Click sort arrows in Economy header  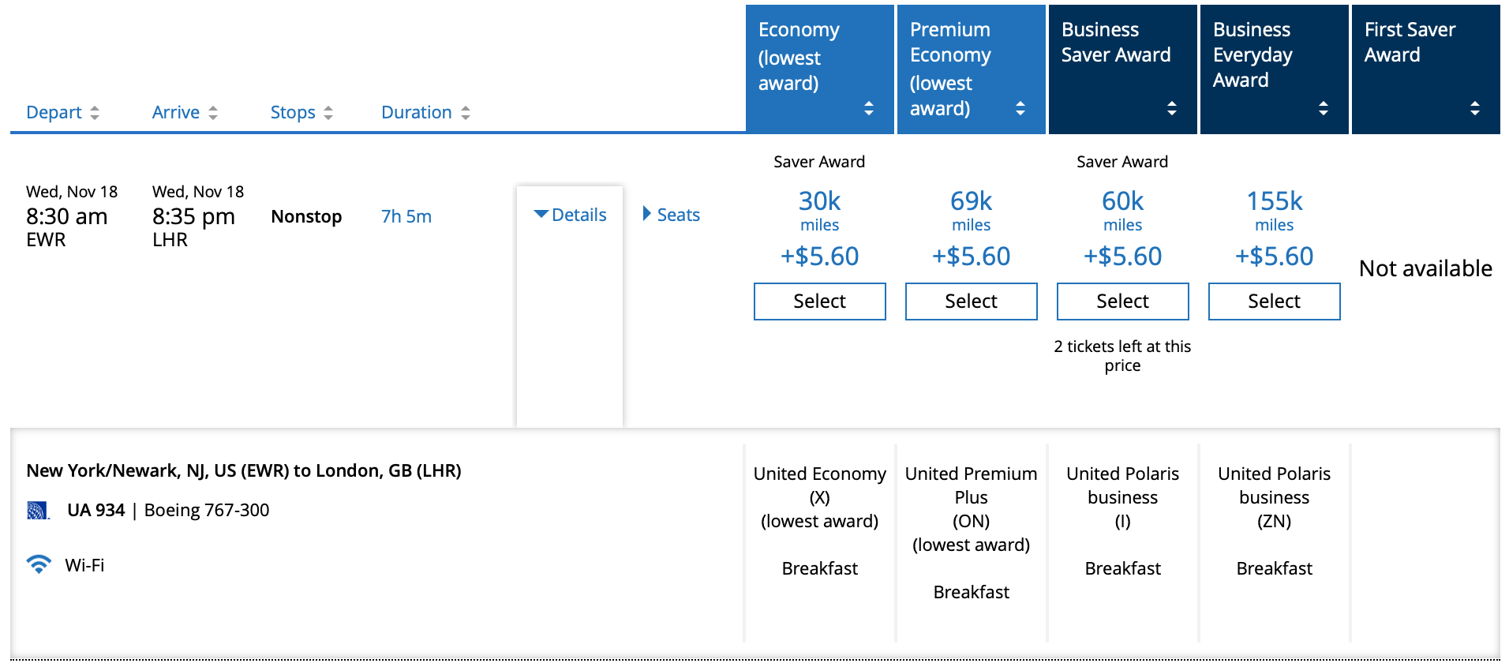869,108
